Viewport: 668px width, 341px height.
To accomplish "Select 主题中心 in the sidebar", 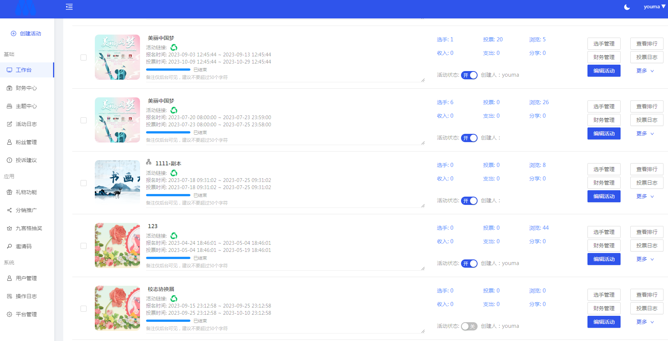I will [26, 106].
